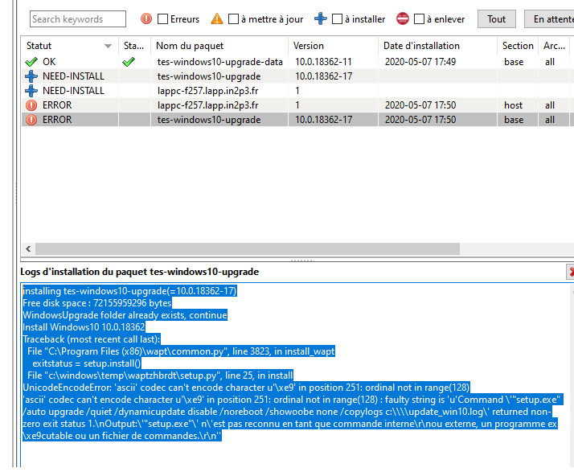This screenshot has height=476, width=574.
Task: Sort by Date d'installation header
Action: point(438,46)
